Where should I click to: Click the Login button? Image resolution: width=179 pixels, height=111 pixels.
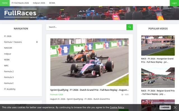[174, 3]
